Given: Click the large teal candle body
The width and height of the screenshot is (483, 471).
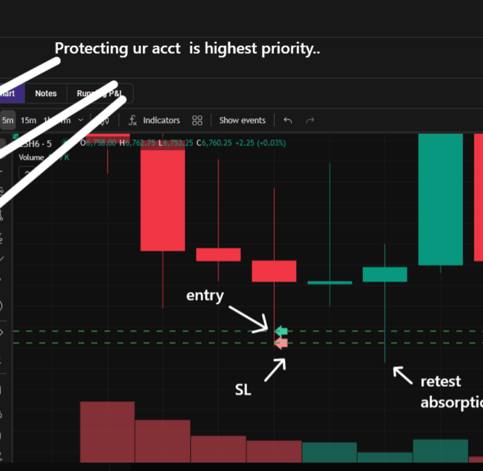Looking at the screenshot, I should [440, 199].
